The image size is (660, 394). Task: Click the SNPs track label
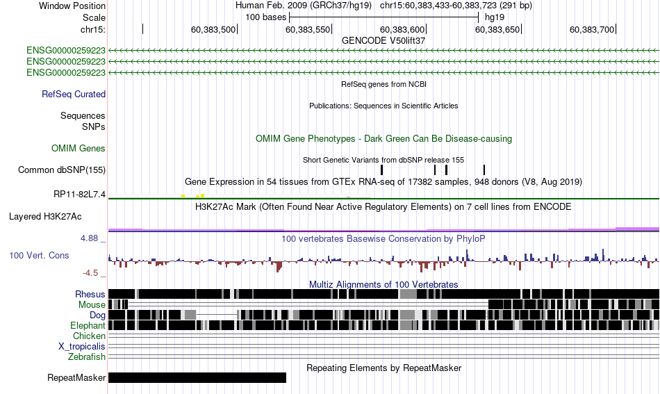(94, 126)
